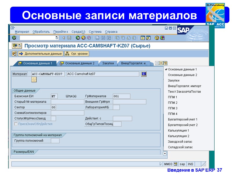Click the green checkmark Enter icon
The width and height of the screenshot is (232, 174).
click(x=14, y=38)
